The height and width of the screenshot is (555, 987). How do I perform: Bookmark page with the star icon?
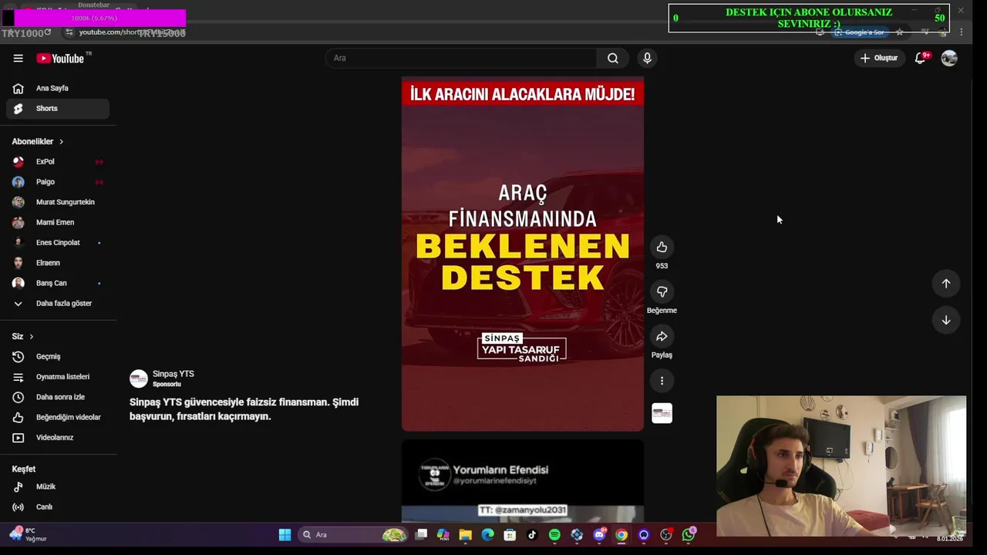click(x=899, y=32)
